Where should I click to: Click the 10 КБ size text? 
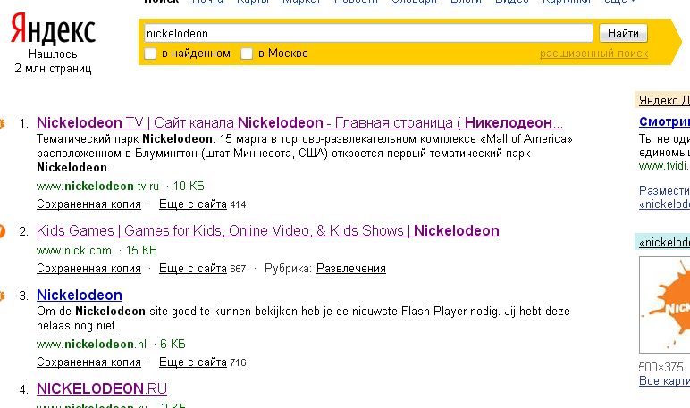point(189,186)
